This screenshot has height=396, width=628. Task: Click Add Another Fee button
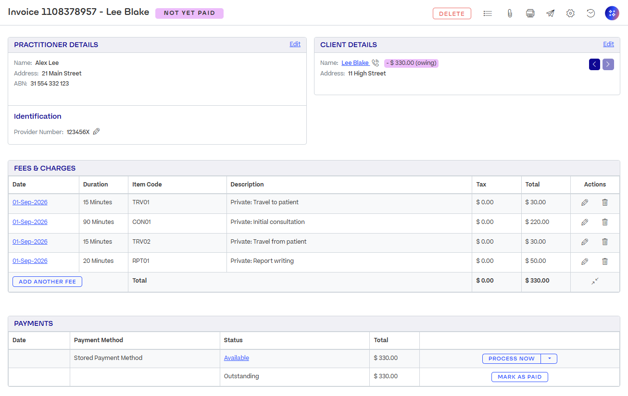click(48, 282)
